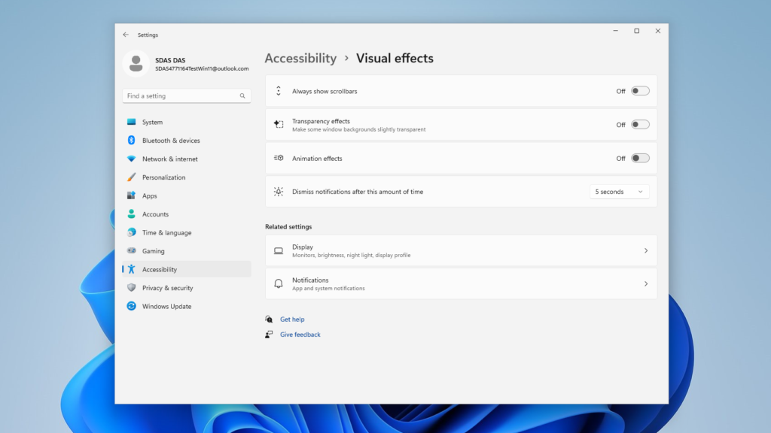Select Windows Update label in sidebar
Viewport: 771px width, 433px height.
coord(166,307)
